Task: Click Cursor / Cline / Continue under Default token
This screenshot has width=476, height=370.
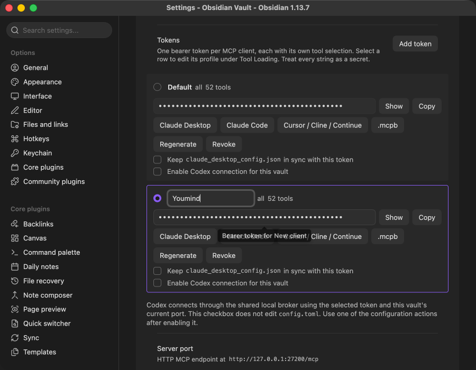Action: 323,125
